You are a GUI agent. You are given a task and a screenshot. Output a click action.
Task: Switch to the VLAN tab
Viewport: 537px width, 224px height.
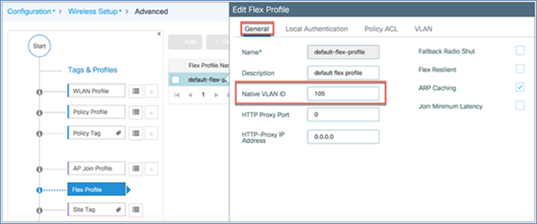(423, 29)
